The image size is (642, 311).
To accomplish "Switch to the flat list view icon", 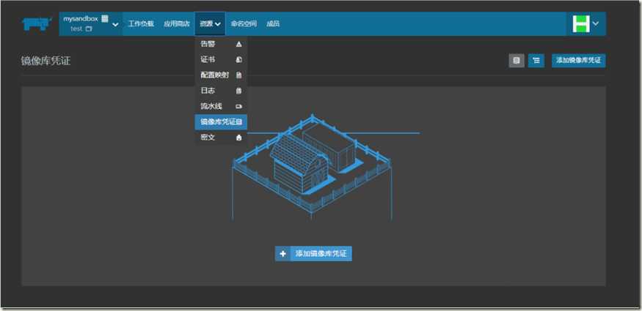I will pos(517,61).
